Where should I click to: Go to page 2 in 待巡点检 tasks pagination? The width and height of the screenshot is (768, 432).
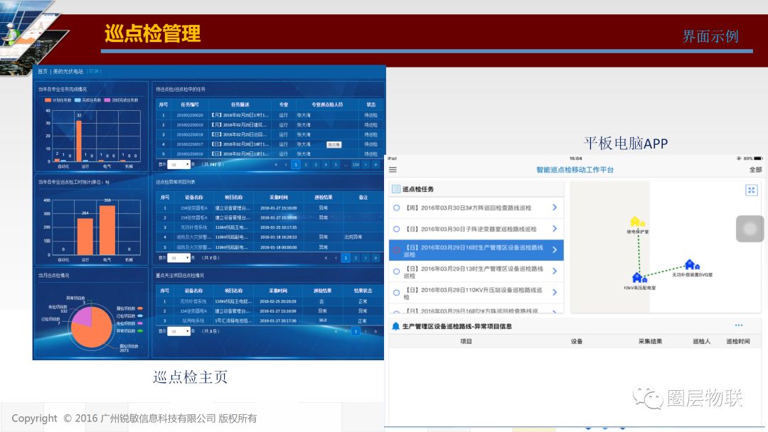306,165
